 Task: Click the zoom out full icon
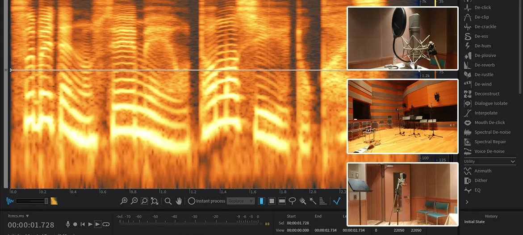pyautogui.click(x=155, y=201)
